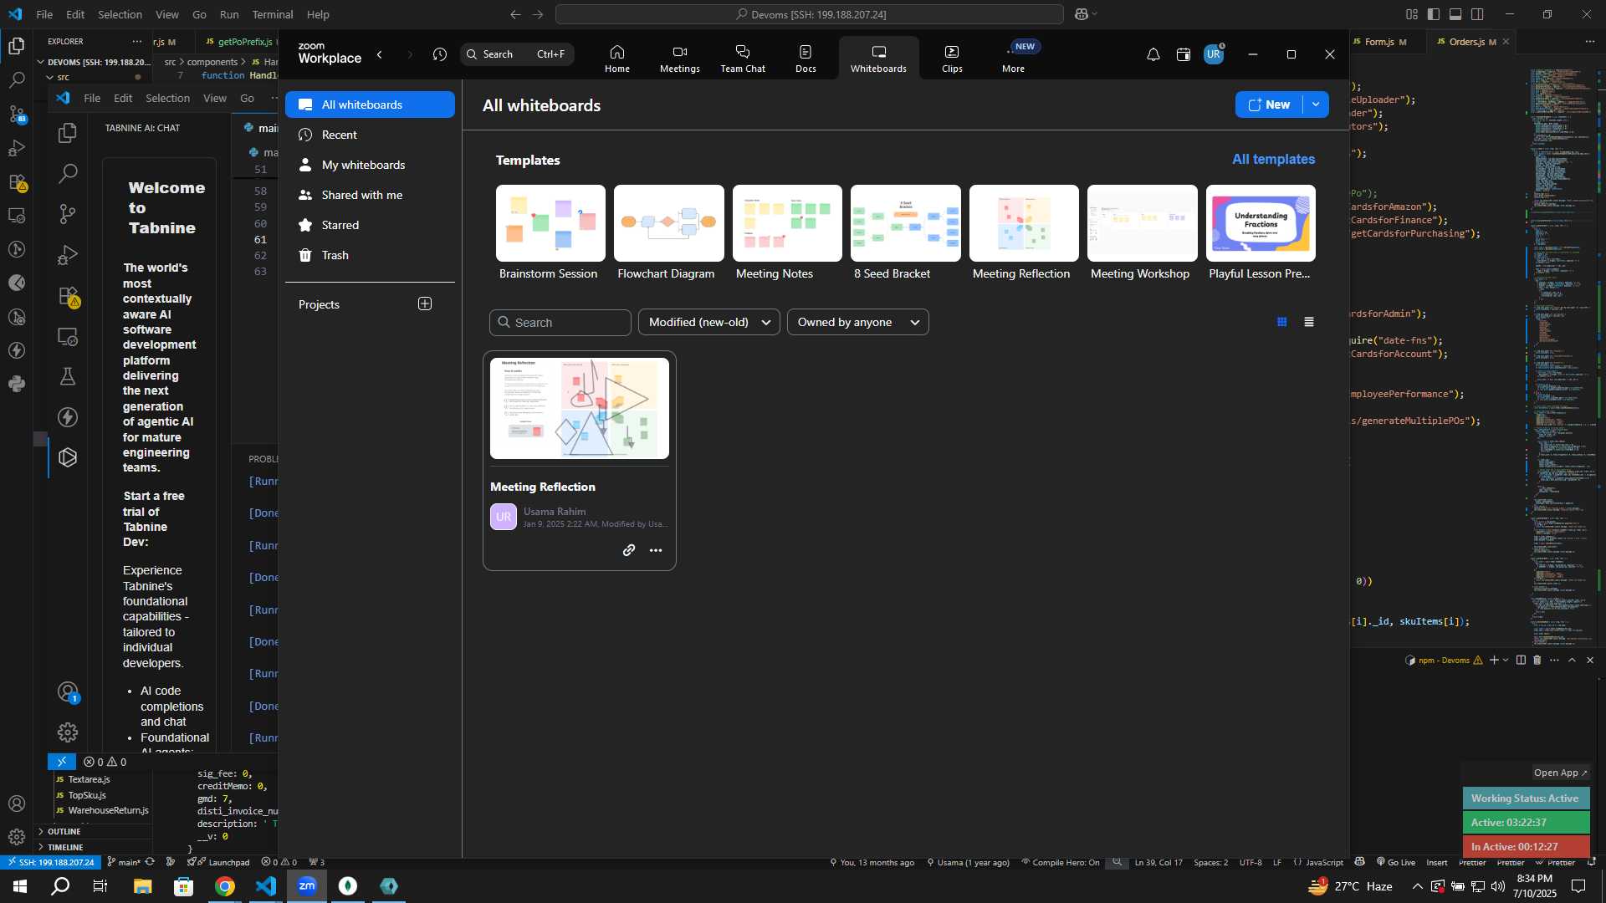Open File Explorer from taskbar

point(143,886)
